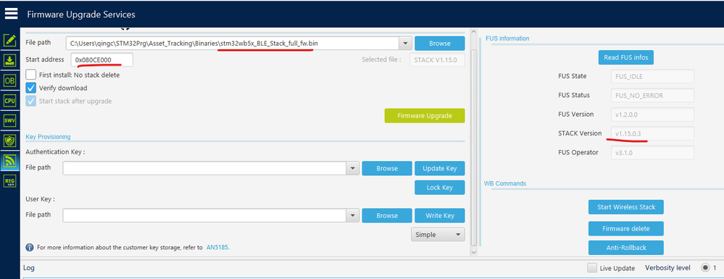
Task: Click the Anti-Rollback button
Action: (x=625, y=248)
